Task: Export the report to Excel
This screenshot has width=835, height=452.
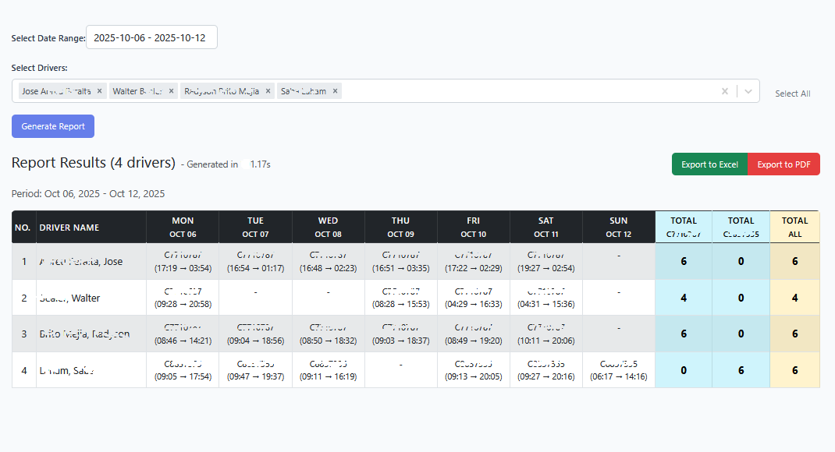Action: coord(709,164)
